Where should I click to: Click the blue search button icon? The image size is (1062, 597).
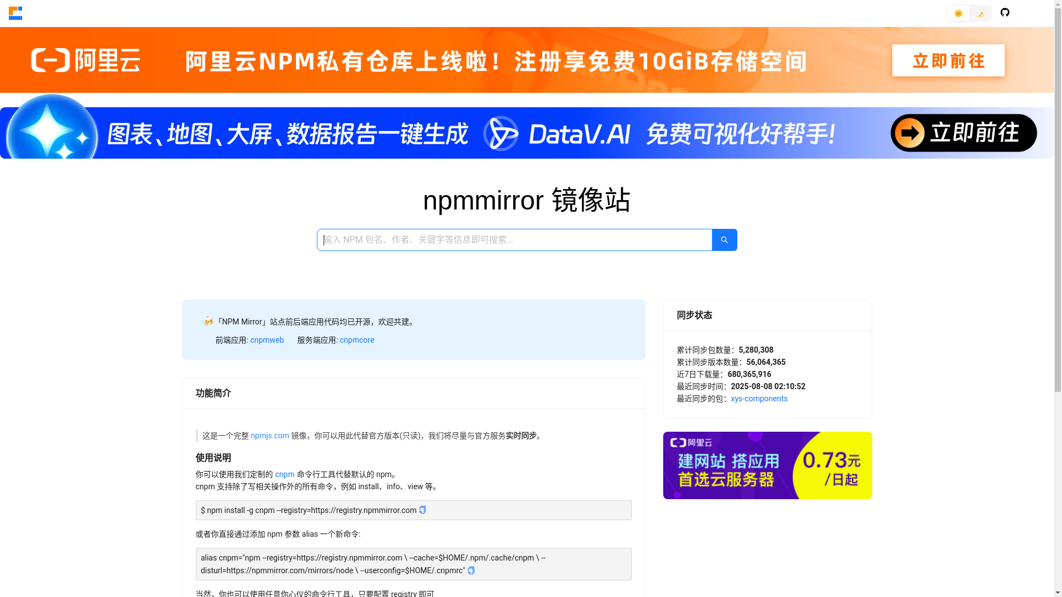coord(725,240)
